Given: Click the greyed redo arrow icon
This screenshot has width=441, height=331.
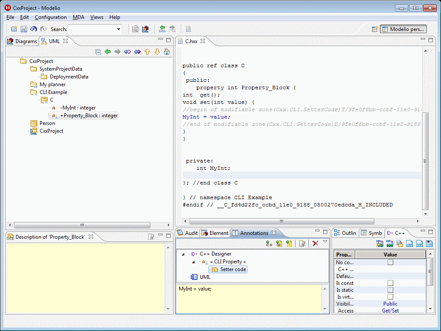Looking at the screenshot, I should 43,29.
